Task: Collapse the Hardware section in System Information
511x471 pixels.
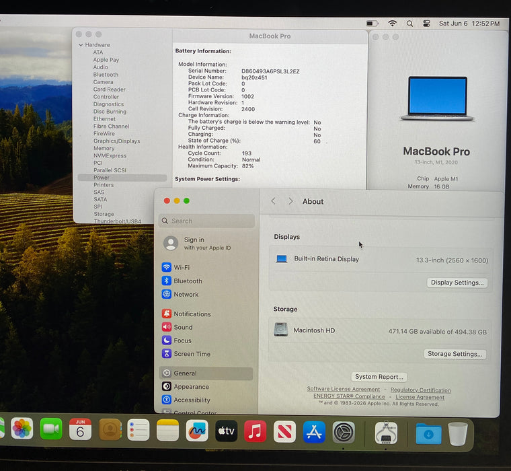Action: [x=81, y=44]
